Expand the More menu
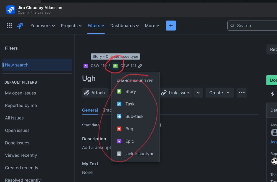277x182 pixels. pos(152,26)
